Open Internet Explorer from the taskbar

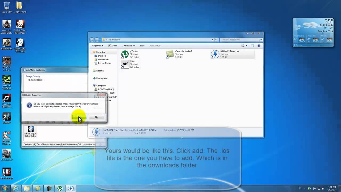click(16, 188)
